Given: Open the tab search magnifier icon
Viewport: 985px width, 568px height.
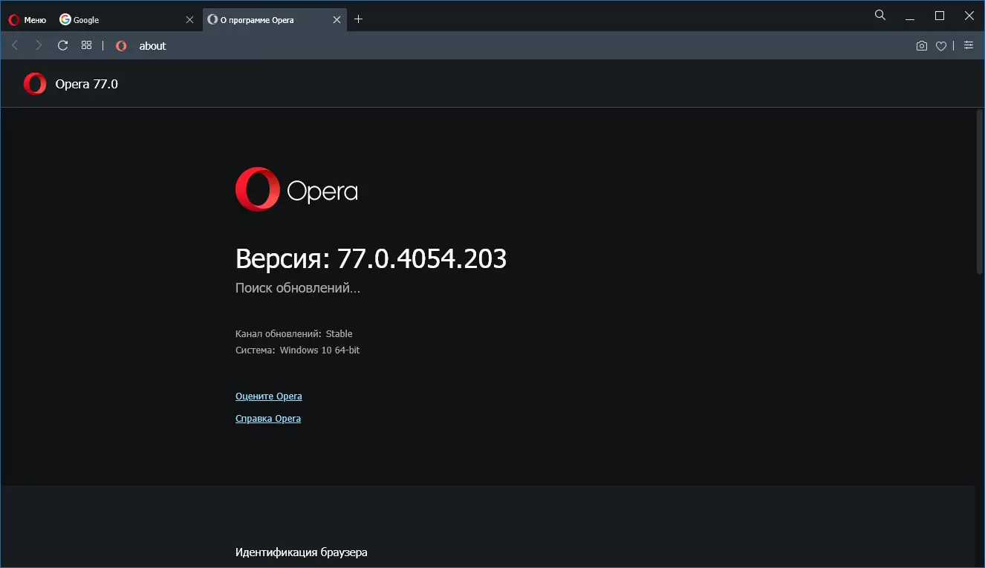Looking at the screenshot, I should tap(880, 15).
